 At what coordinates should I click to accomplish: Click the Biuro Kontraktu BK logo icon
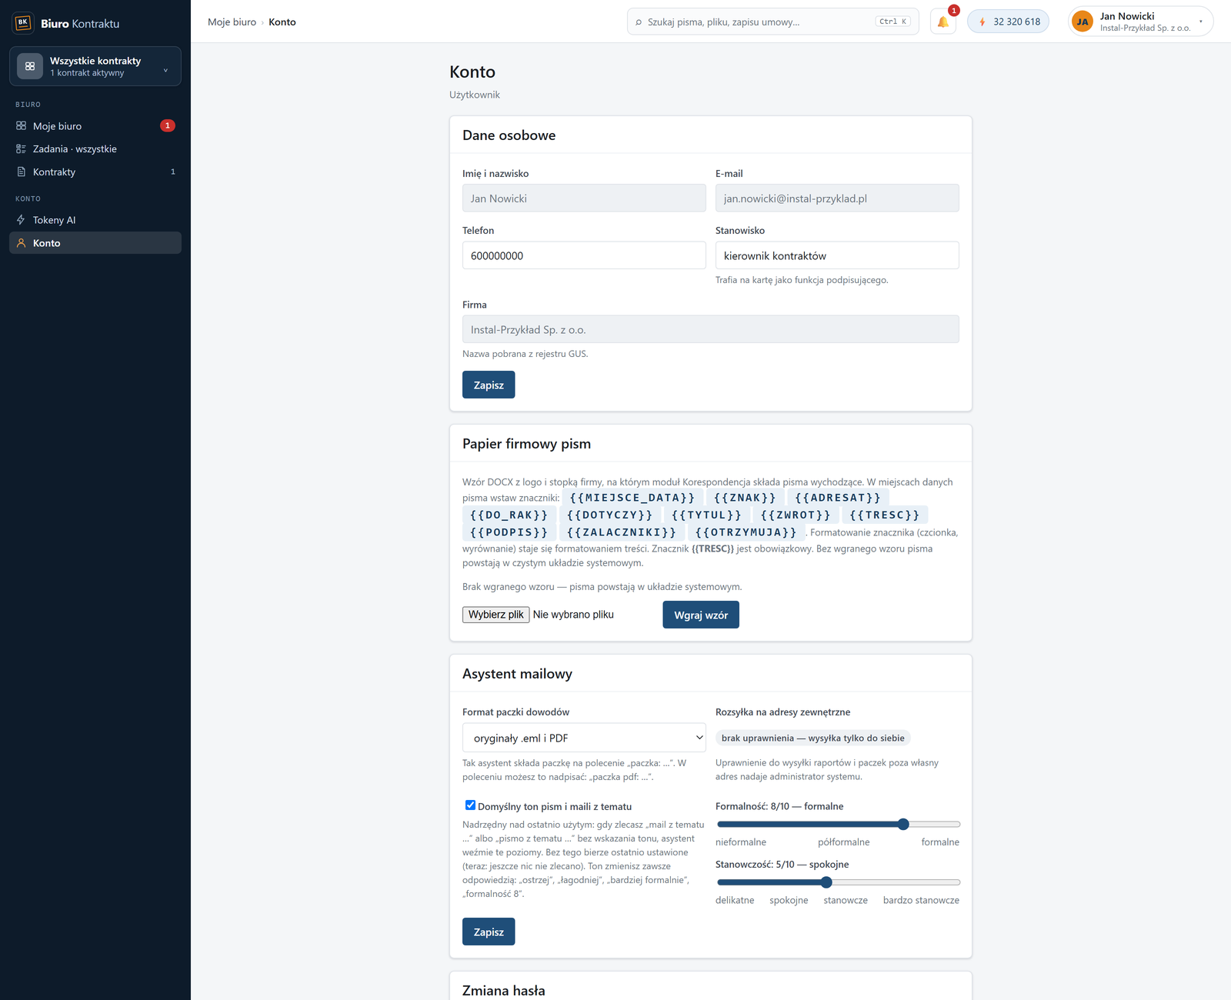pyautogui.click(x=23, y=23)
